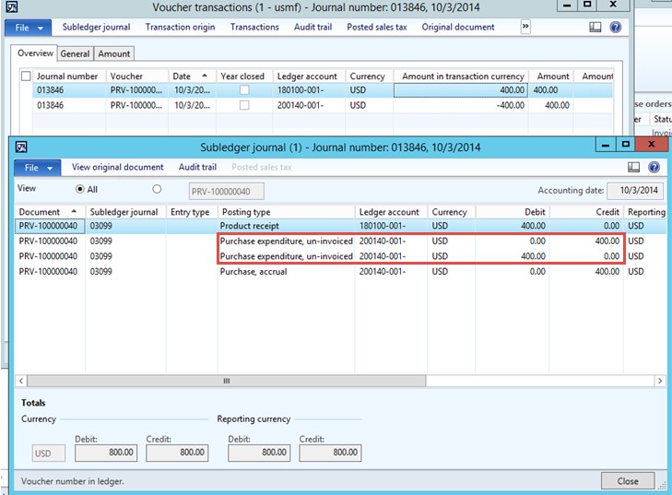Click right arrow of horizontal scrollbar
This screenshot has width=672, height=495.
pos(660,381)
